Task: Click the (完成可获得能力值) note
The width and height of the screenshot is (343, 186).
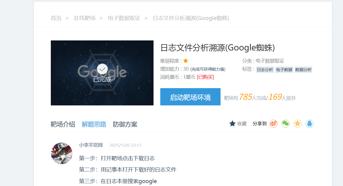Action: click(208, 69)
